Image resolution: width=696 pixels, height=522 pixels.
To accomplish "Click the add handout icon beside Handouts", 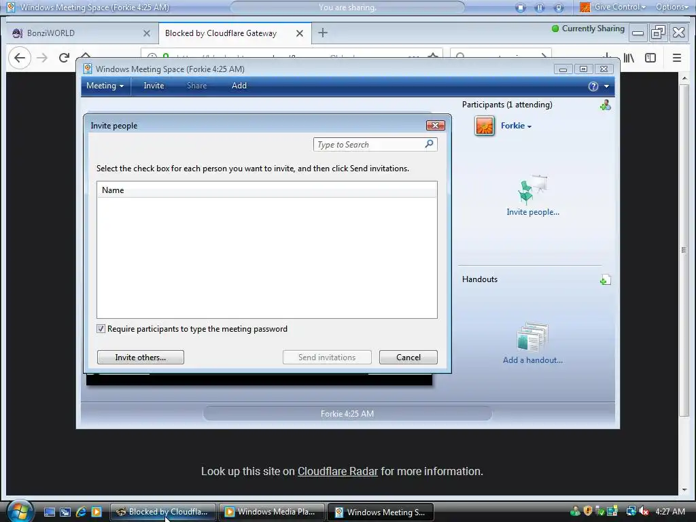I will [605, 280].
